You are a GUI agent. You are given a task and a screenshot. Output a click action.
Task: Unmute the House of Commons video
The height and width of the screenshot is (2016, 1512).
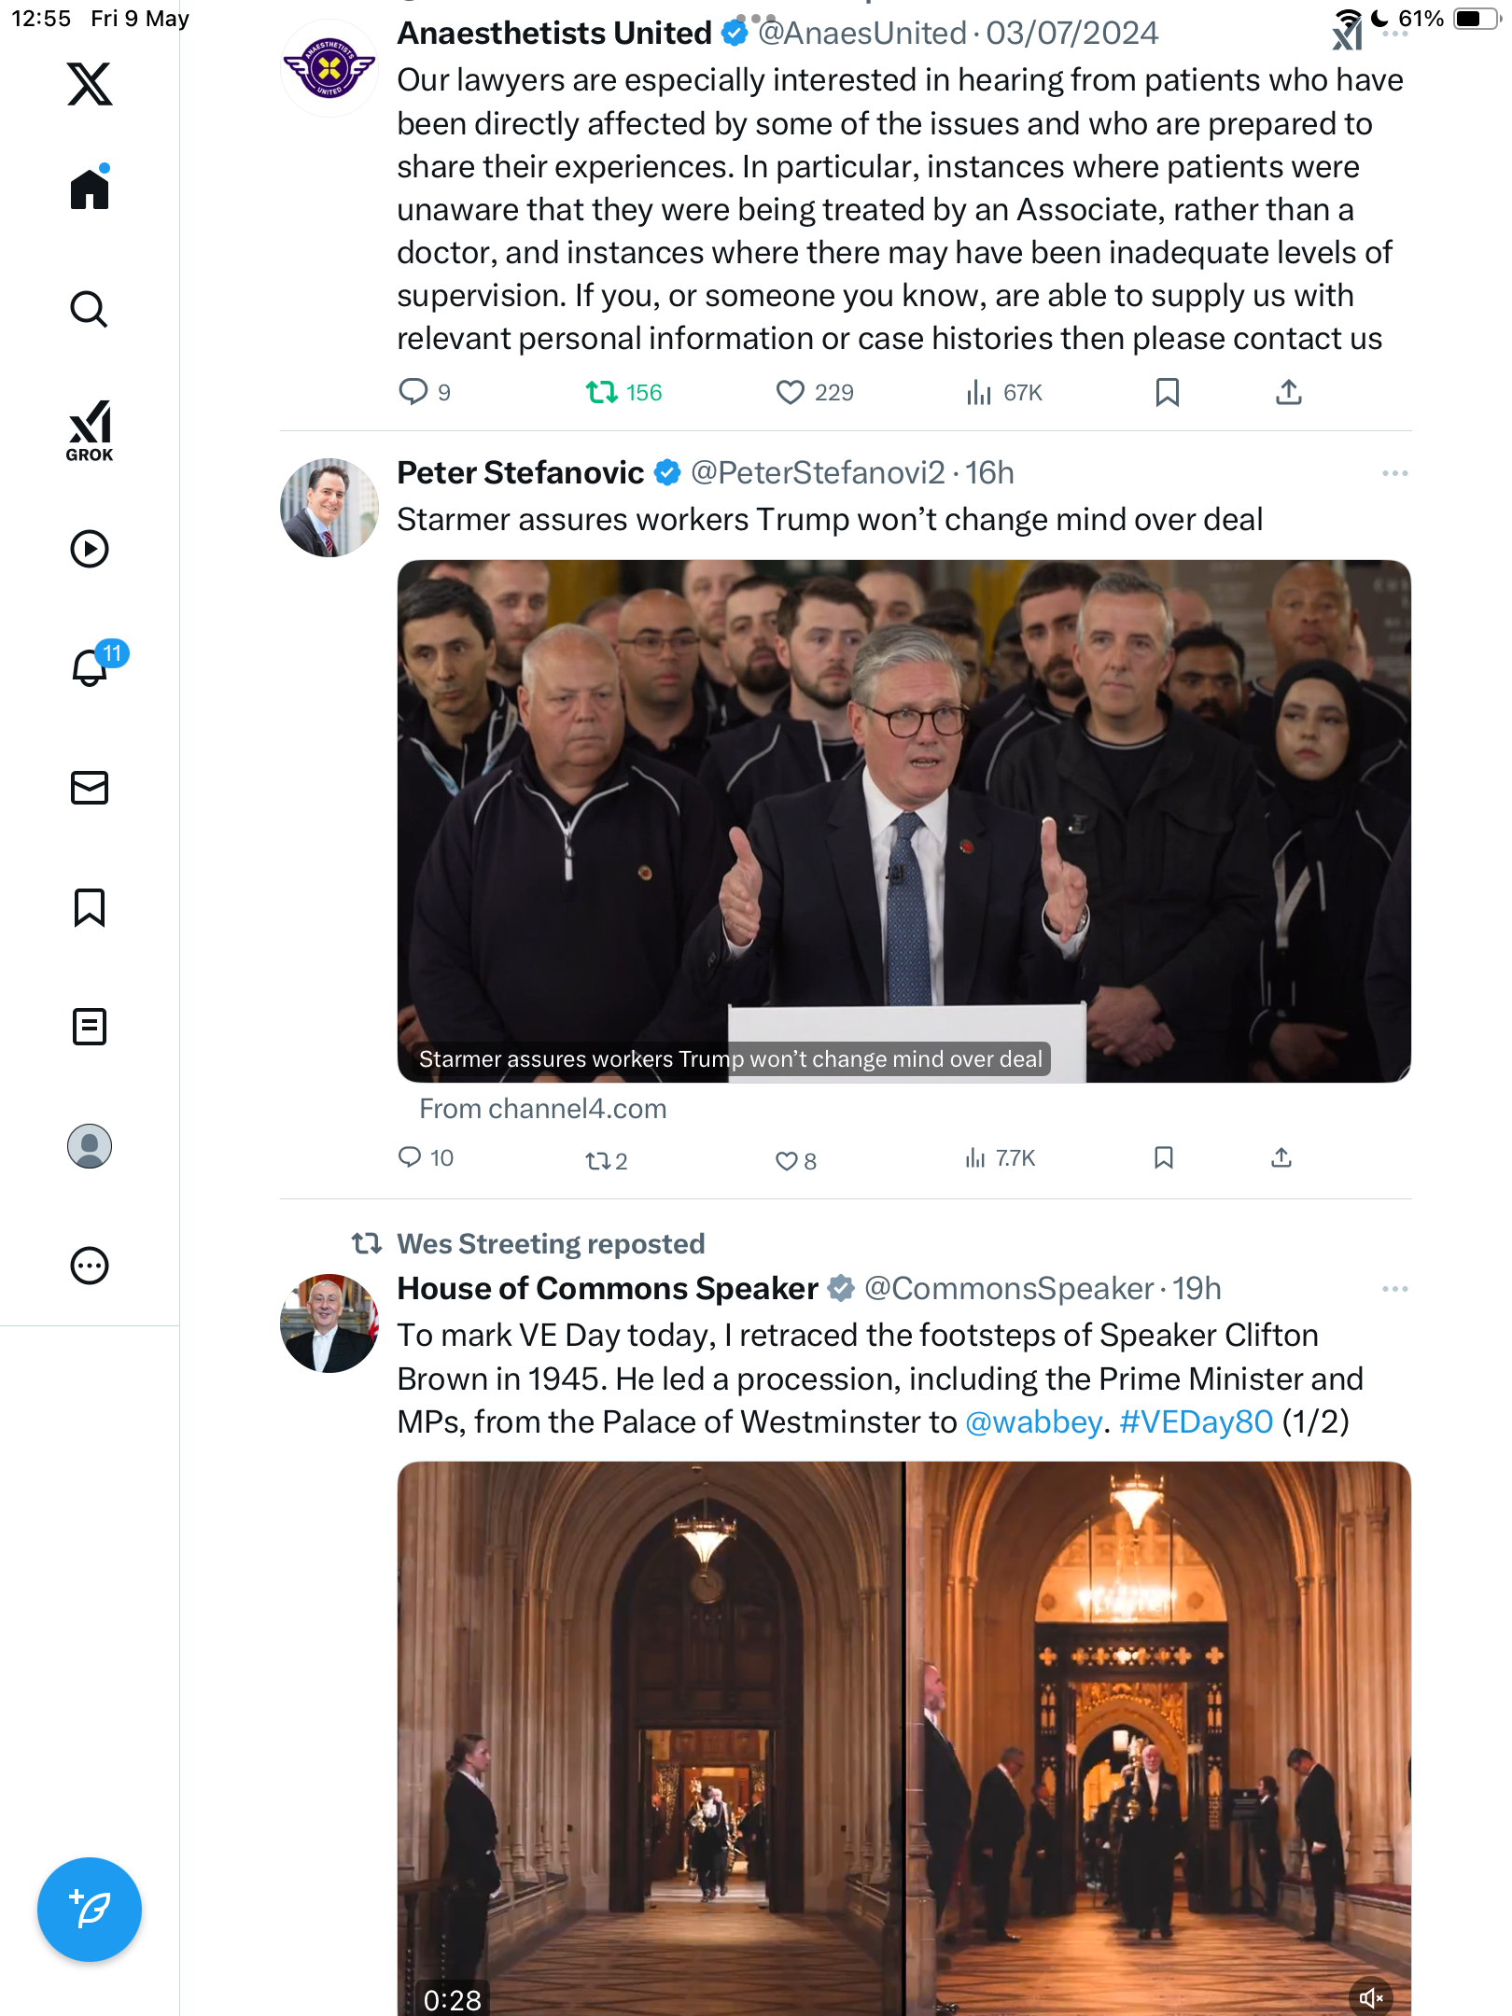pyautogui.click(x=1371, y=1997)
